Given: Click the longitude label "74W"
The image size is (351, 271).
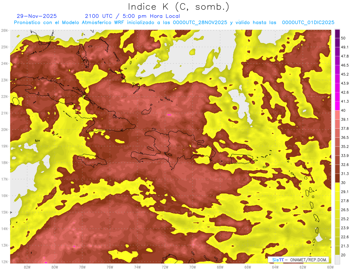Looking at the screenshot, I should coord(137,267).
